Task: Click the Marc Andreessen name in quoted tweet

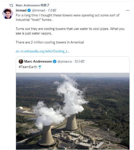Action: (x=38, y=61)
